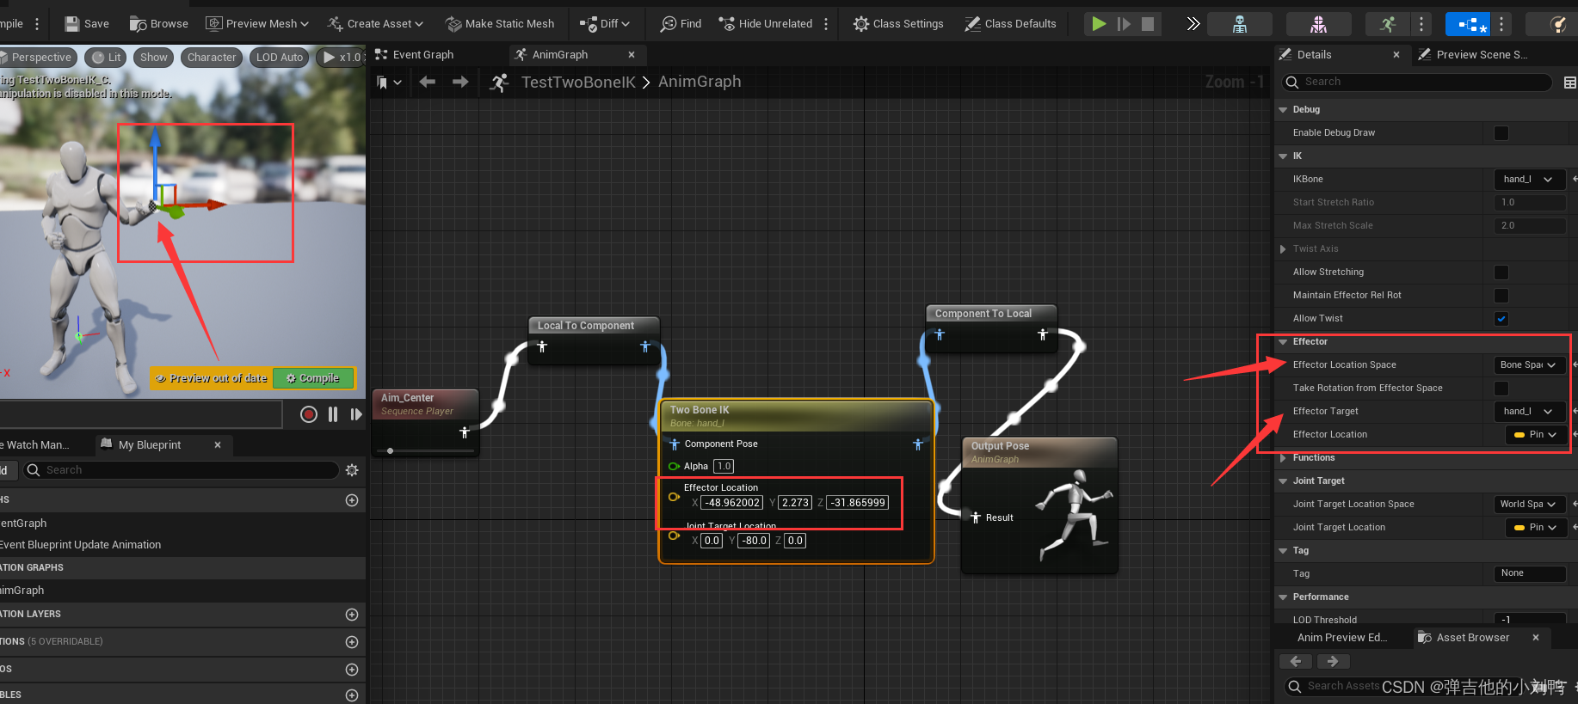Image resolution: width=1578 pixels, height=704 pixels.
Task: Click the green Compile button in viewport
Action: click(x=313, y=378)
